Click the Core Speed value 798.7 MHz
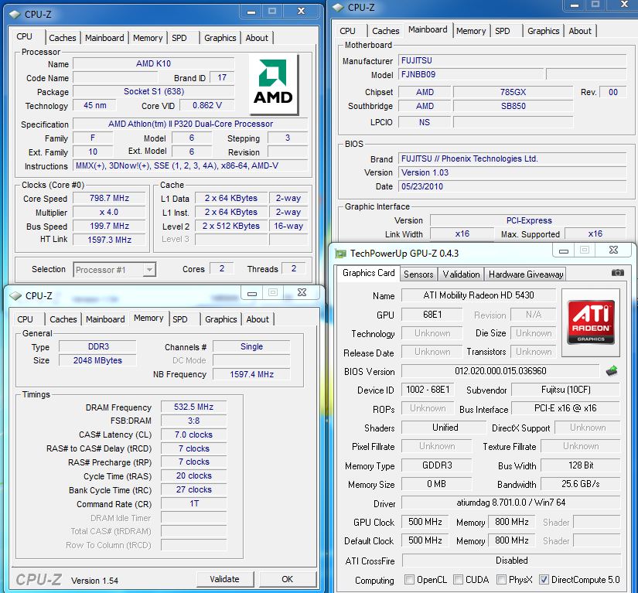This screenshot has width=638, height=593. pyautogui.click(x=109, y=199)
